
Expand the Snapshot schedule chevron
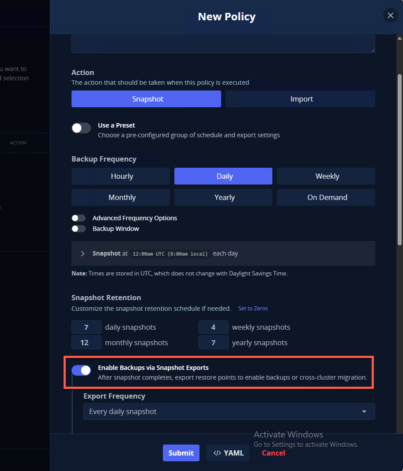click(83, 253)
